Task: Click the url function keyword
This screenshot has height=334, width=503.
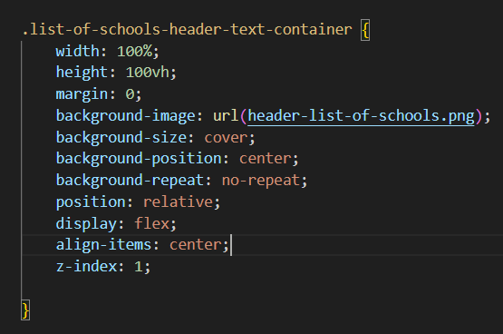Action: point(226,116)
